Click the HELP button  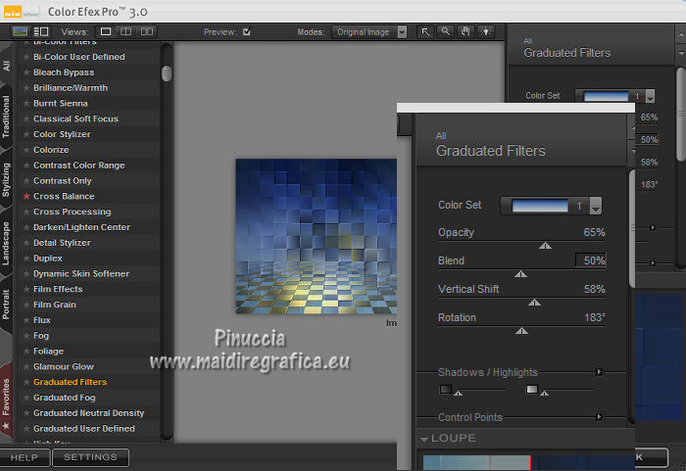[24, 457]
